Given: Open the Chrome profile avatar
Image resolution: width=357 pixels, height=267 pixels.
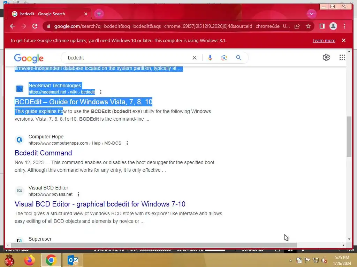Looking at the screenshot, I should point(333,26).
